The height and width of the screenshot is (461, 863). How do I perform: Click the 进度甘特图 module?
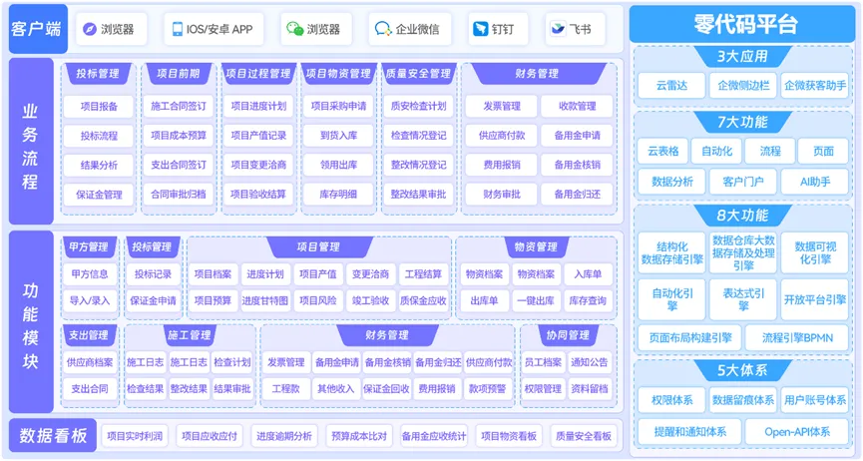(264, 300)
